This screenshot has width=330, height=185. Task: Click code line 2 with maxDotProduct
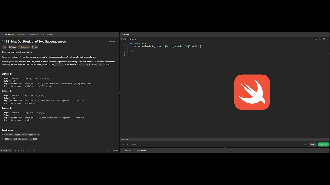[166, 46]
